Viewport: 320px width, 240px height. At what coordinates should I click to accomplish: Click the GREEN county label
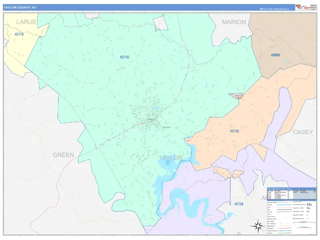point(63,155)
